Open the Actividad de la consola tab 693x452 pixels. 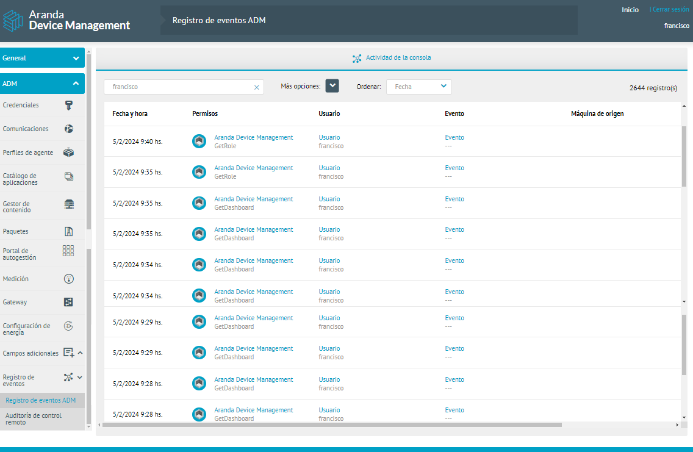click(392, 58)
